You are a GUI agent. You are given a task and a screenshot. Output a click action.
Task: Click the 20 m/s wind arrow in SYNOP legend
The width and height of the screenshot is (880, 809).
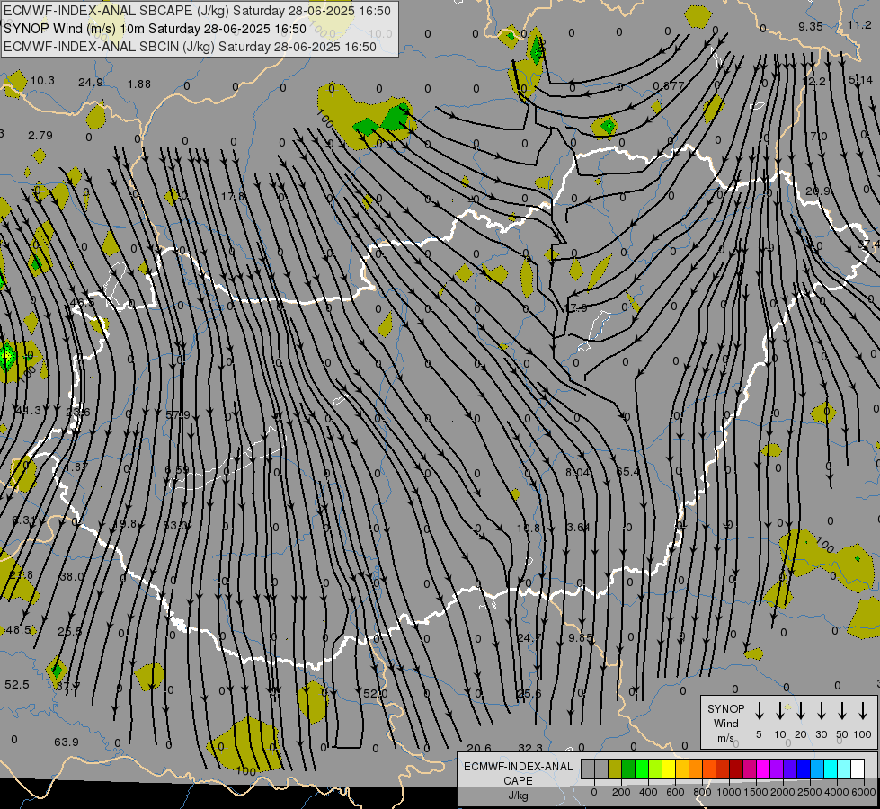tap(800, 710)
